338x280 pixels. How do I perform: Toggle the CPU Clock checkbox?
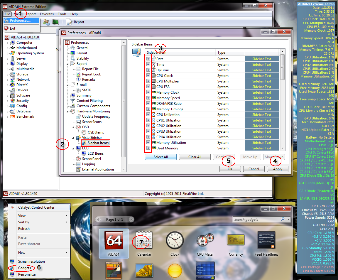coord(148,75)
